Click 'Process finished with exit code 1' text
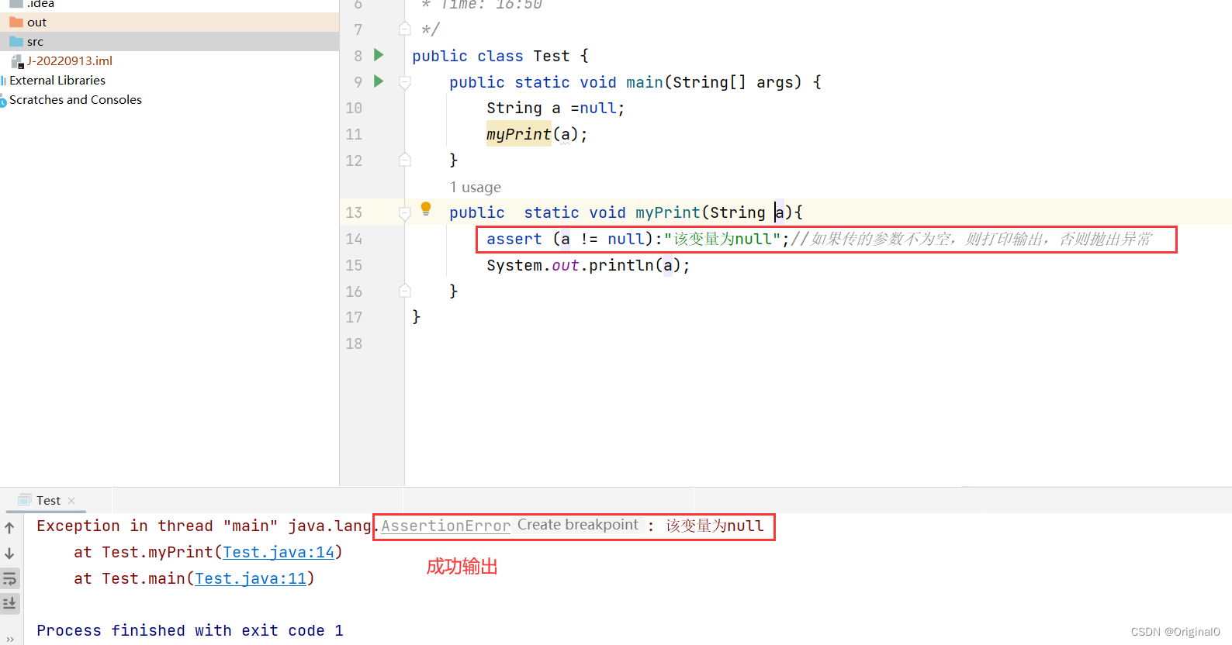 click(x=190, y=630)
